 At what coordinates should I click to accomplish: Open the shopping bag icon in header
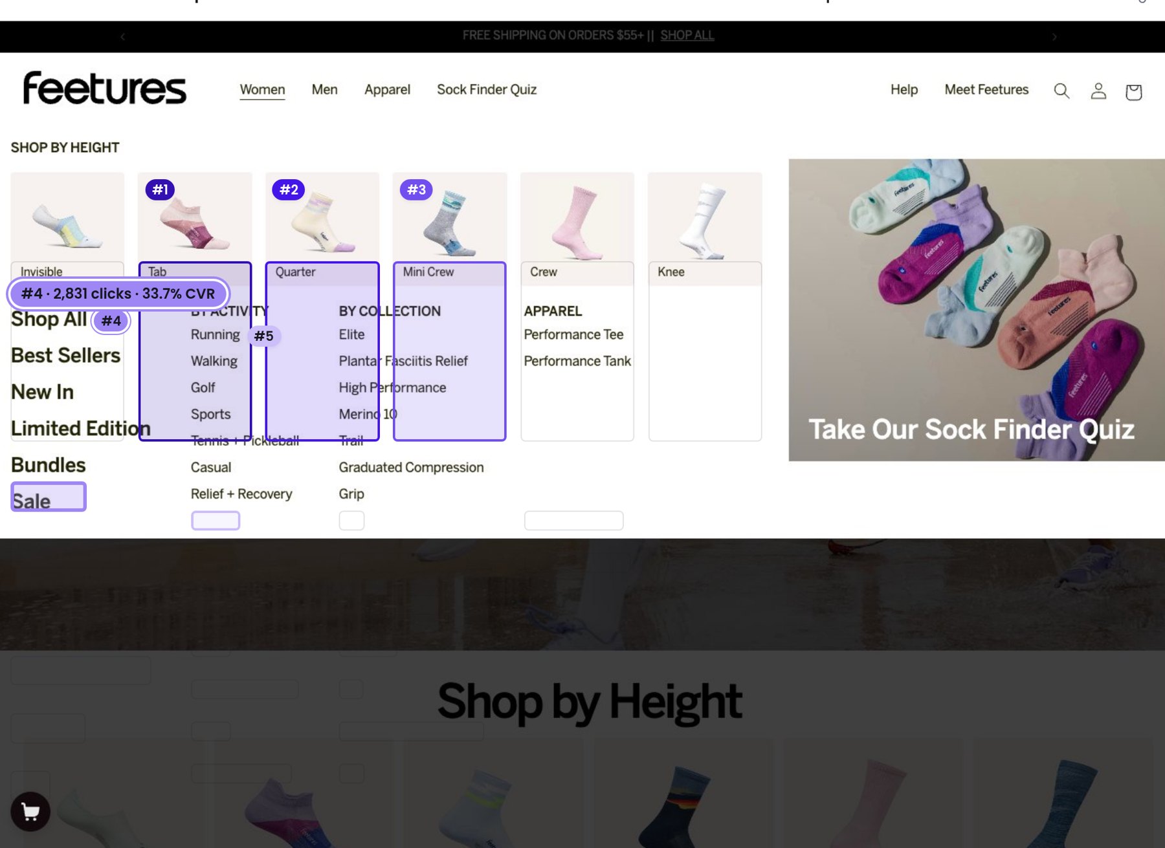pyautogui.click(x=1133, y=92)
